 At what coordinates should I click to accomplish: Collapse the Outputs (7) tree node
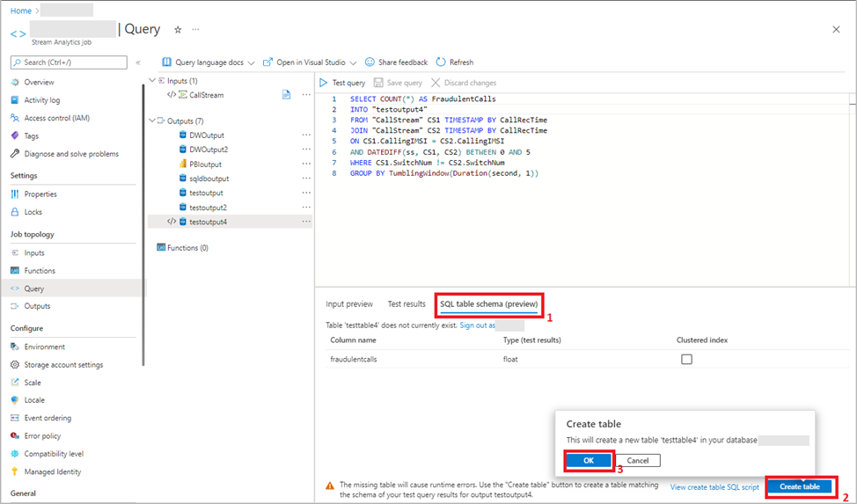(152, 121)
